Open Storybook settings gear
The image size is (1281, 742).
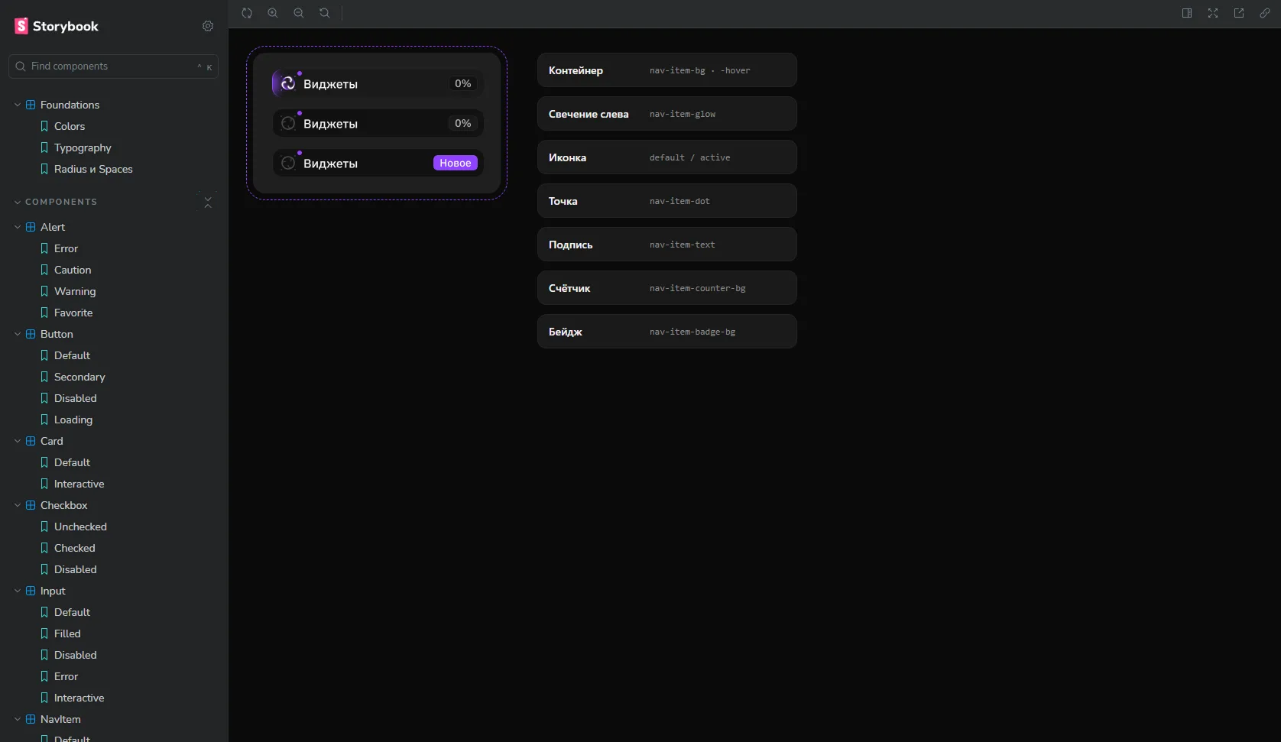pos(208,26)
